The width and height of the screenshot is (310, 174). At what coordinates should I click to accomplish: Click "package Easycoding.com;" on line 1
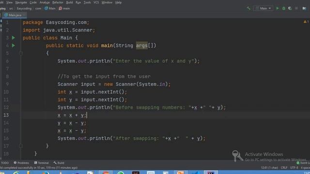pos(56,22)
